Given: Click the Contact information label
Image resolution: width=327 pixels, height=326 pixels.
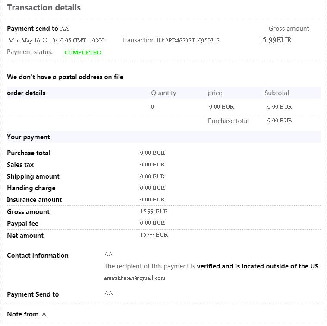Looking at the screenshot, I should (x=38, y=256).
